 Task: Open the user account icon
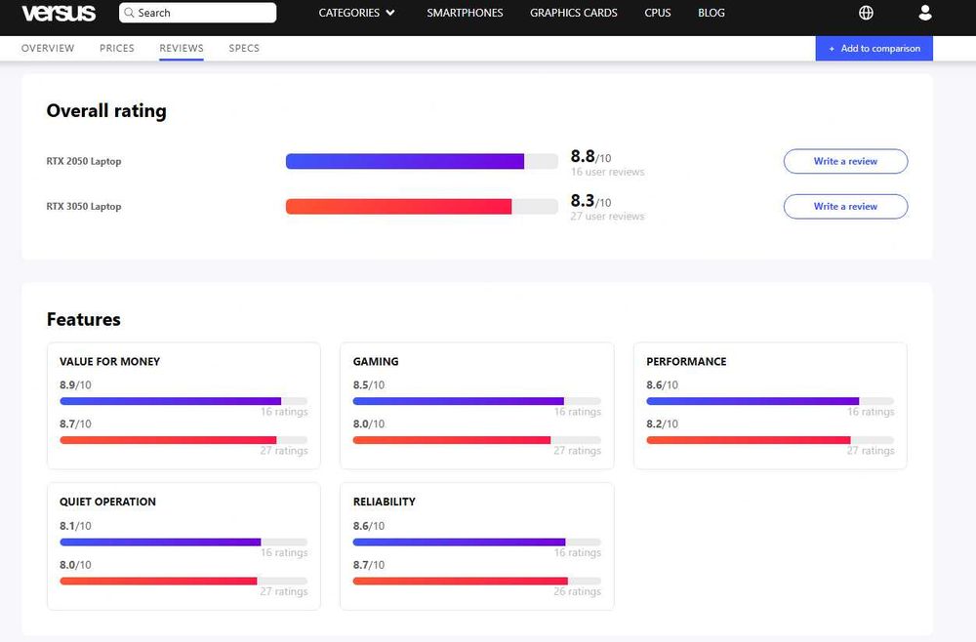925,13
